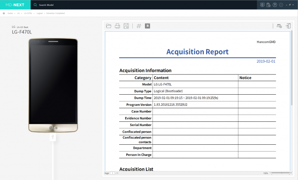
Task: Click the page number field
Action: [x=113, y=173]
